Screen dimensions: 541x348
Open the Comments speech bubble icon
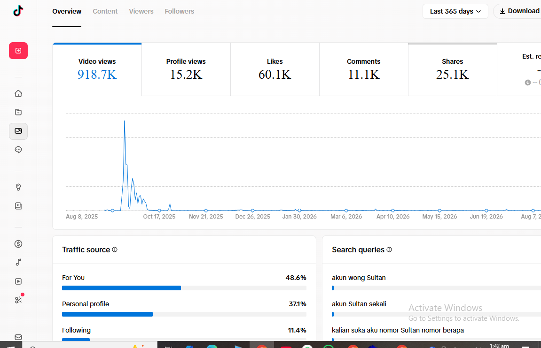pyautogui.click(x=18, y=150)
